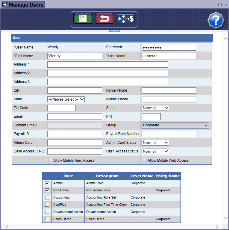Click the Role column header
Image resolution: width=229 pixels, height=230 pixels.
69,176
